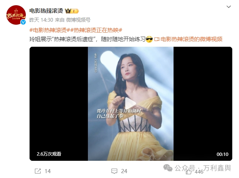This screenshot has width=239, height=178.
Task: Click the blue verified badge on avatar
Action: click(23, 22)
